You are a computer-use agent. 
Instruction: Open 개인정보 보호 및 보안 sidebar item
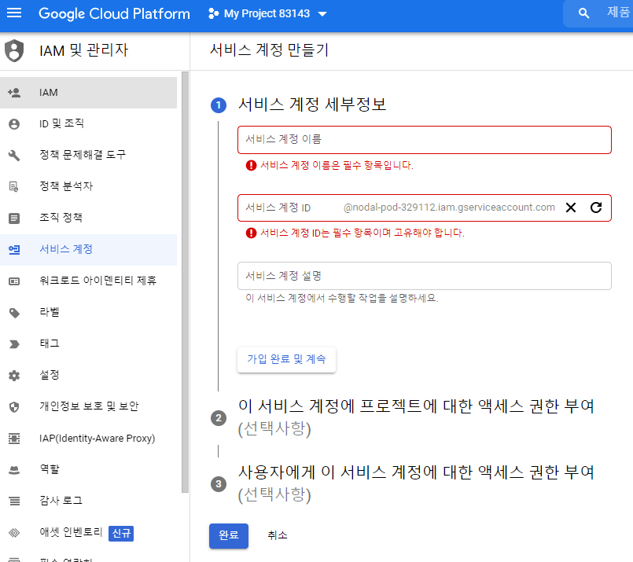[x=88, y=406]
